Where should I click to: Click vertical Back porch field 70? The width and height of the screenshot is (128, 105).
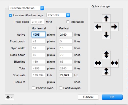click(66, 55)
